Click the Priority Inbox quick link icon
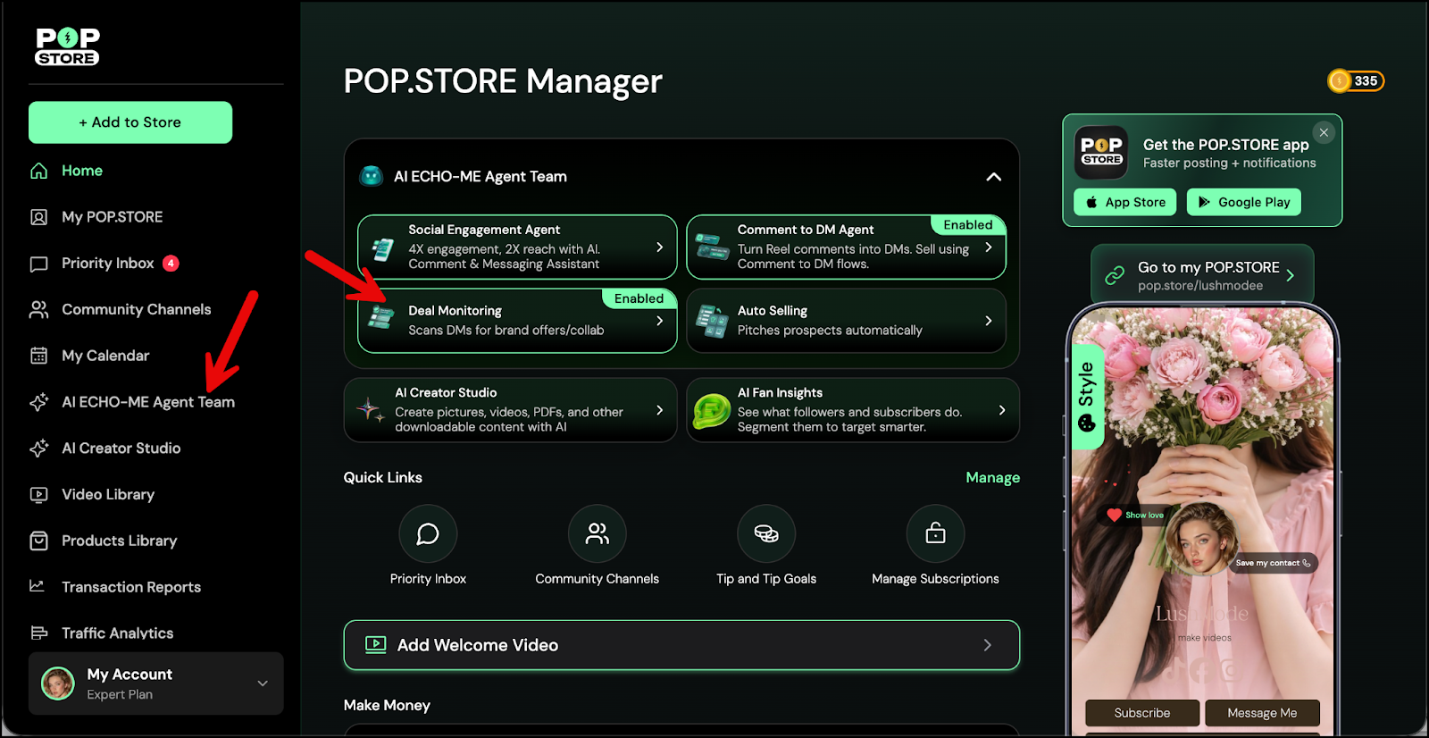Screen dimensions: 1429x738 (x=428, y=533)
